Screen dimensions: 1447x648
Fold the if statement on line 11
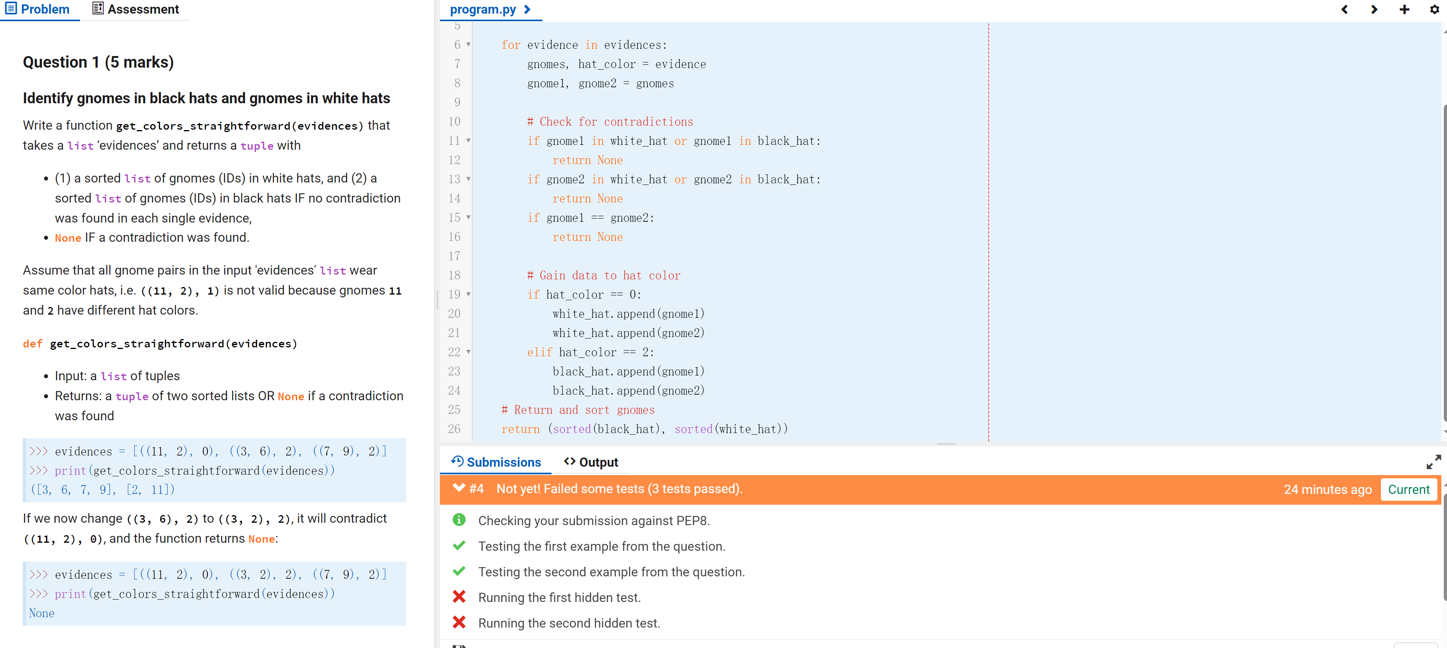[468, 141]
